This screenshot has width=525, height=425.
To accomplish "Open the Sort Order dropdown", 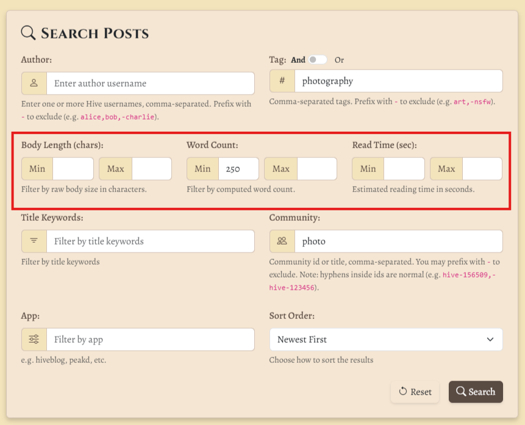I will [386, 339].
